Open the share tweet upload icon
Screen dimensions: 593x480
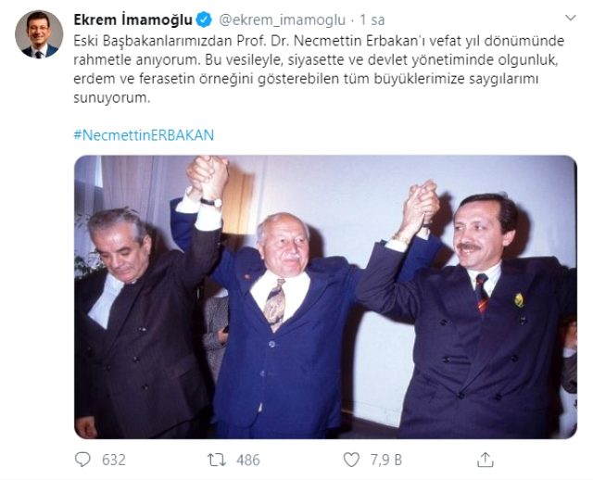486,460
